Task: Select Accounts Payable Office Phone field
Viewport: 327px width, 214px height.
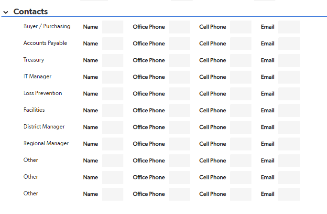Action: (180, 43)
